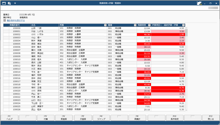Click the pink evaluation cell 2.70
220x125 pixels.
pos(168,94)
